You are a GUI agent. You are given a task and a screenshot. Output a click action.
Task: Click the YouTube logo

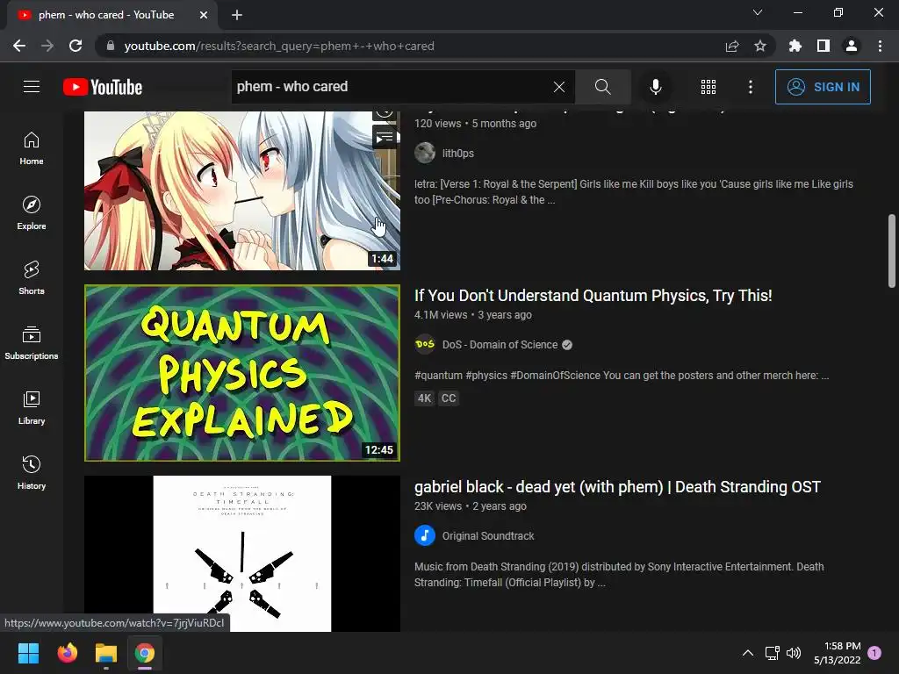coord(103,87)
